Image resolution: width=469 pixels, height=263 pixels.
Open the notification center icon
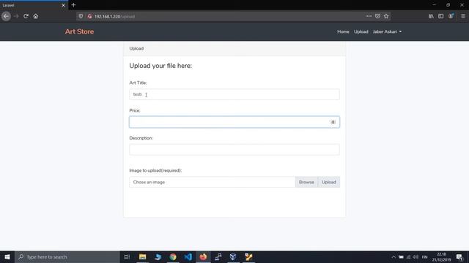[x=459, y=257]
